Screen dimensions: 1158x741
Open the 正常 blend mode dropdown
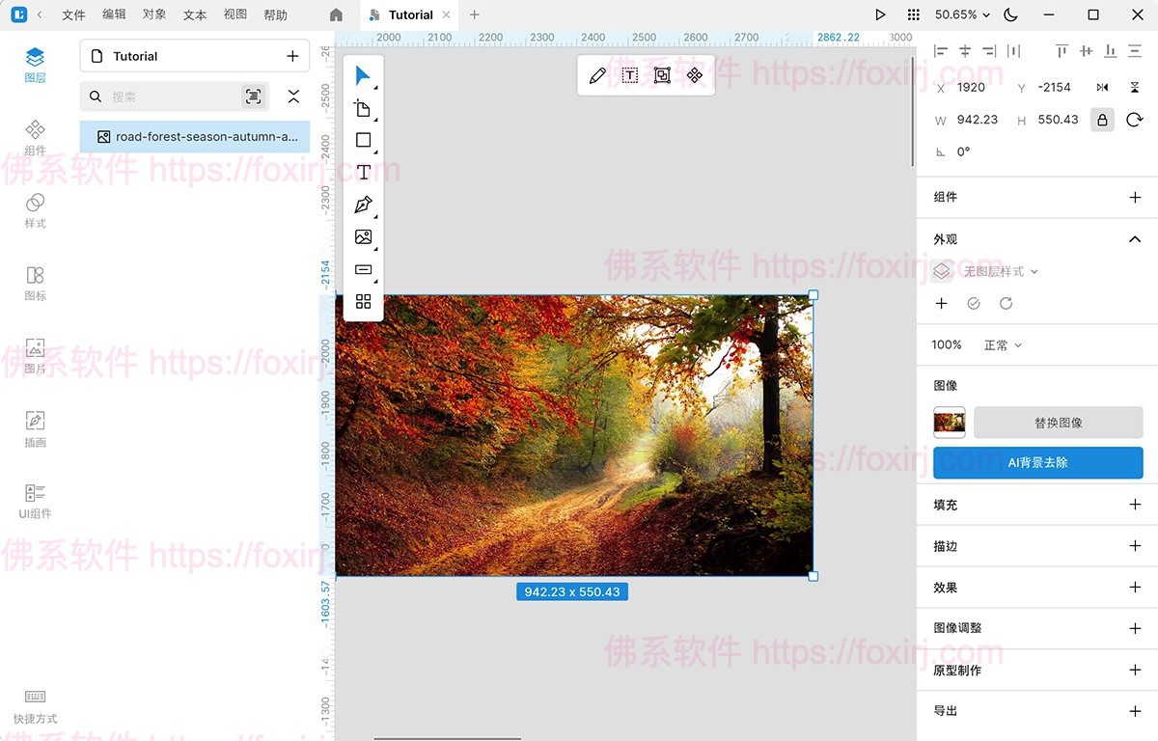click(x=1003, y=344)
